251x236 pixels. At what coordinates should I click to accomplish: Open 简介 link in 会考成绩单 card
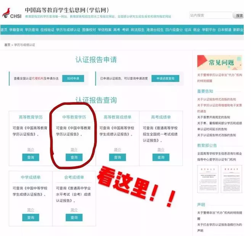[74, 210]
